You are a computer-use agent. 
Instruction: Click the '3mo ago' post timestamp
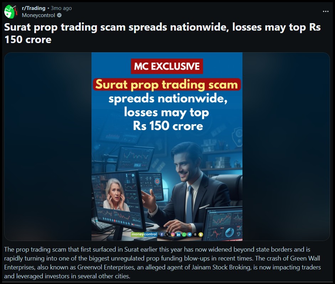pos(61,8)
